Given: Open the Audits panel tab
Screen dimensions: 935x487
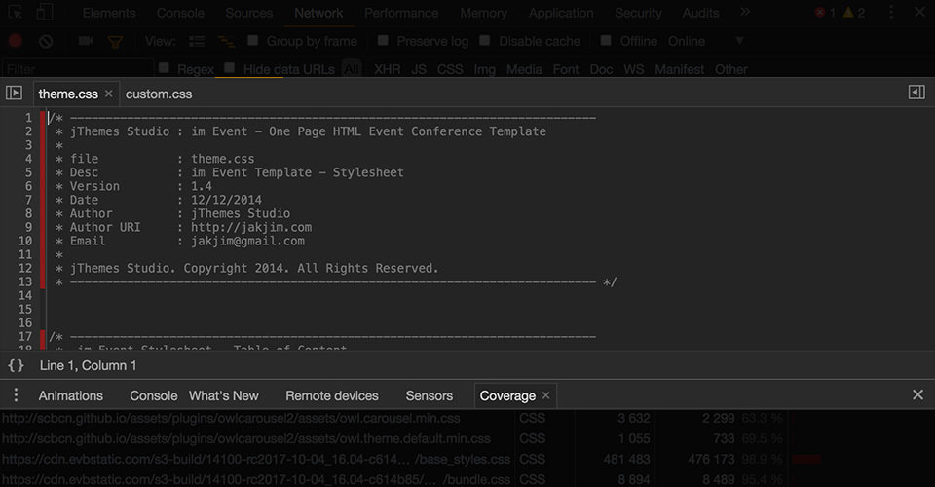Looking at the screenshot, I should (700, 13).
